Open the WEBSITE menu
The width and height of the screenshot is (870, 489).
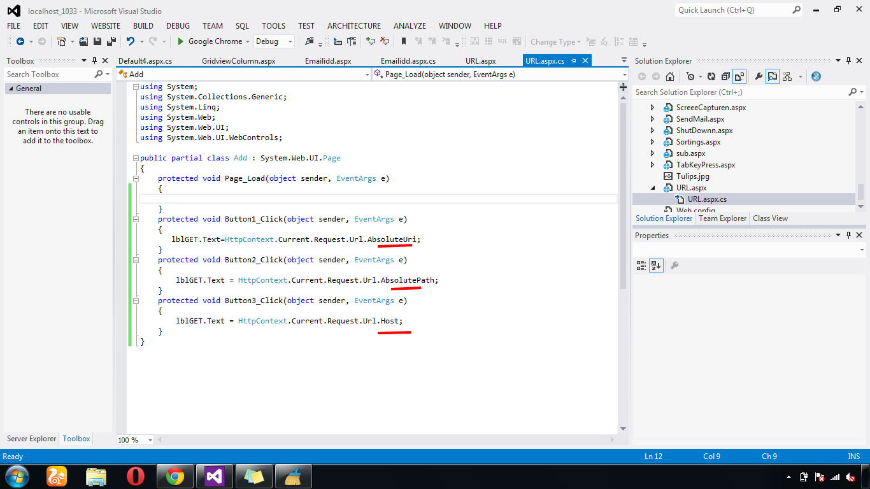pos(106,25)
